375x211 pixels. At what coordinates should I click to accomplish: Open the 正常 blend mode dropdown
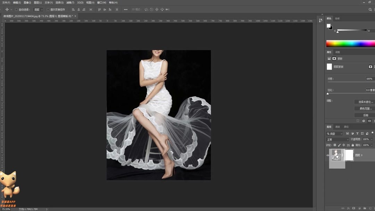coord(337,140)
